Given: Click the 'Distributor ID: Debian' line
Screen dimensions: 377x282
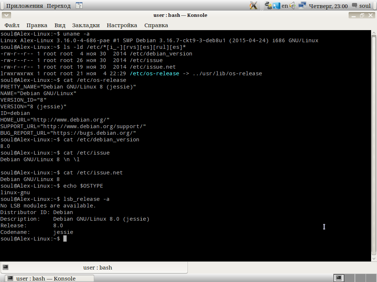Looking at the screenshot, I should point(36,213).
